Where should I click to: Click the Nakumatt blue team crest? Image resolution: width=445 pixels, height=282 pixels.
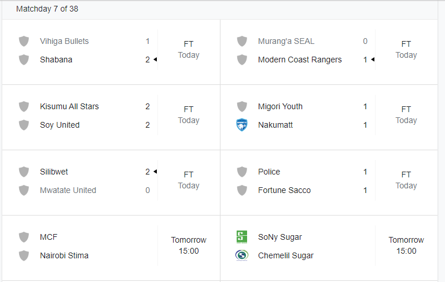click(242, 125)
